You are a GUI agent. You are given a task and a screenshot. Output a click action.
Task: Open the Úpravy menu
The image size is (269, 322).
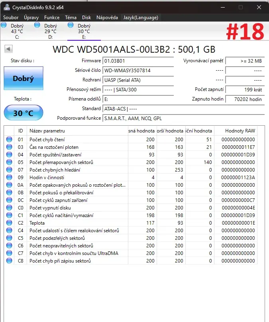[x=31, y=18]
